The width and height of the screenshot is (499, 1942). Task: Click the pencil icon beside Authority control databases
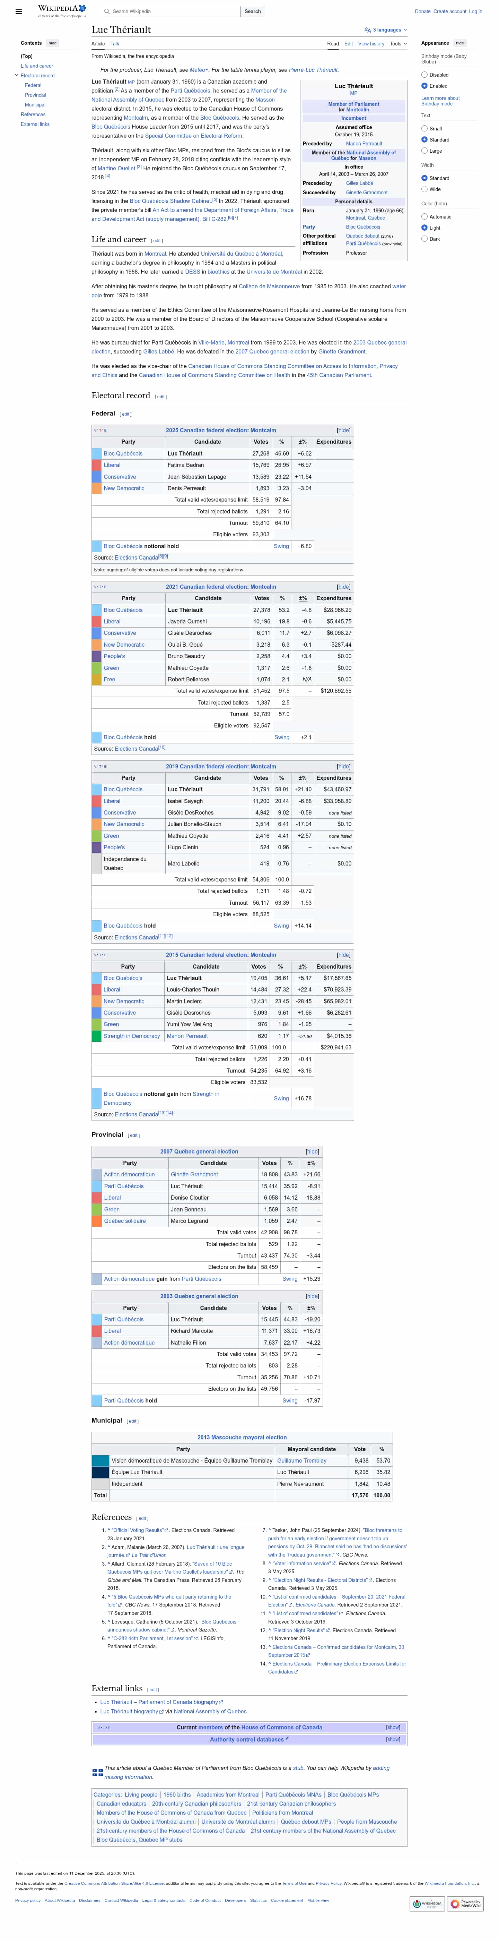[x=288, y=1738]
